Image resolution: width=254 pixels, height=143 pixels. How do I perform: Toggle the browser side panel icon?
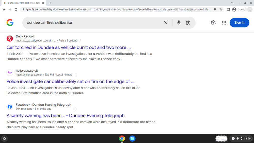pyautogui.click(x=228, y=10)
